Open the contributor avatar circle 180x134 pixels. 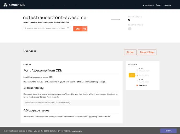click(x=130, y=29)
